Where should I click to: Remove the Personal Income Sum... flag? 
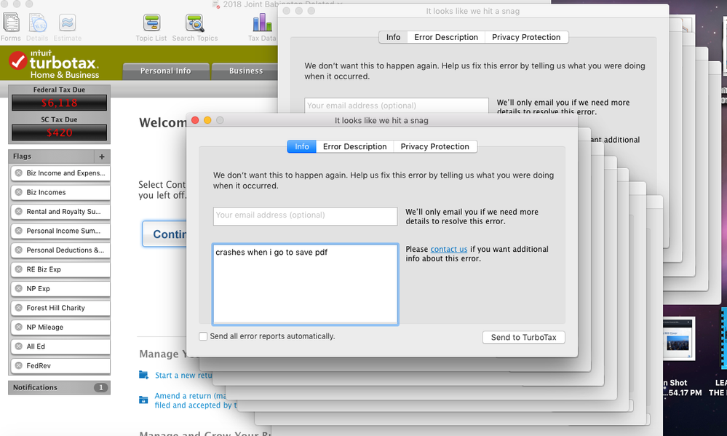(18, 231)
